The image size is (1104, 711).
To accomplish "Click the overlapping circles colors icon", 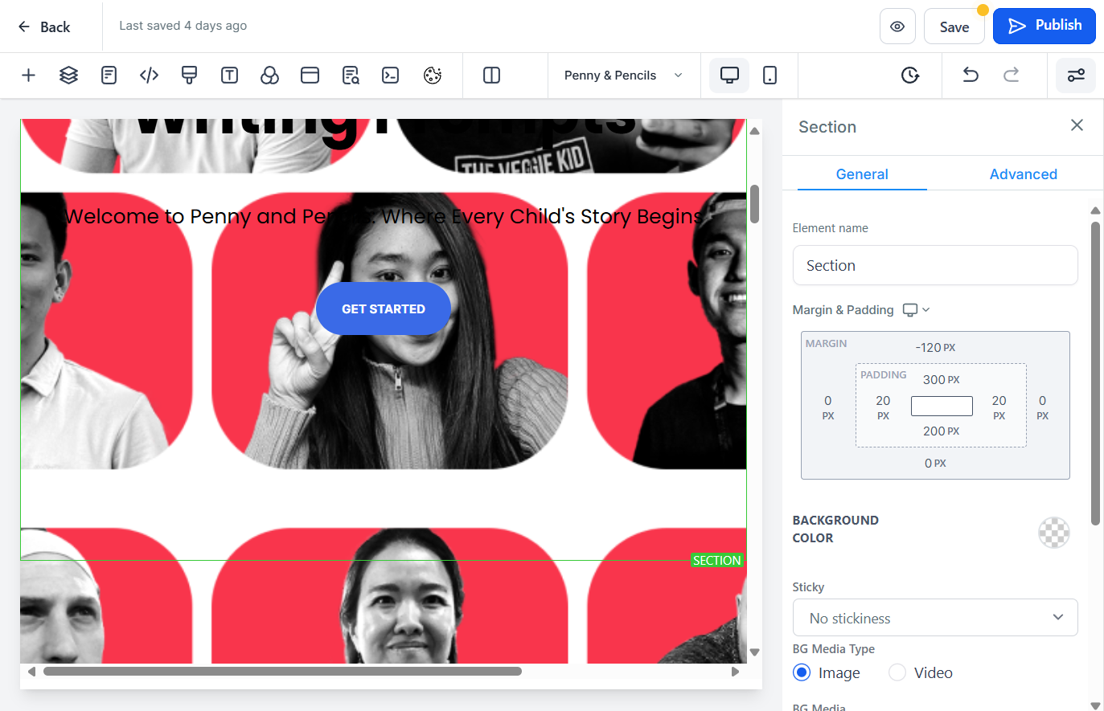I will point(269,76).
